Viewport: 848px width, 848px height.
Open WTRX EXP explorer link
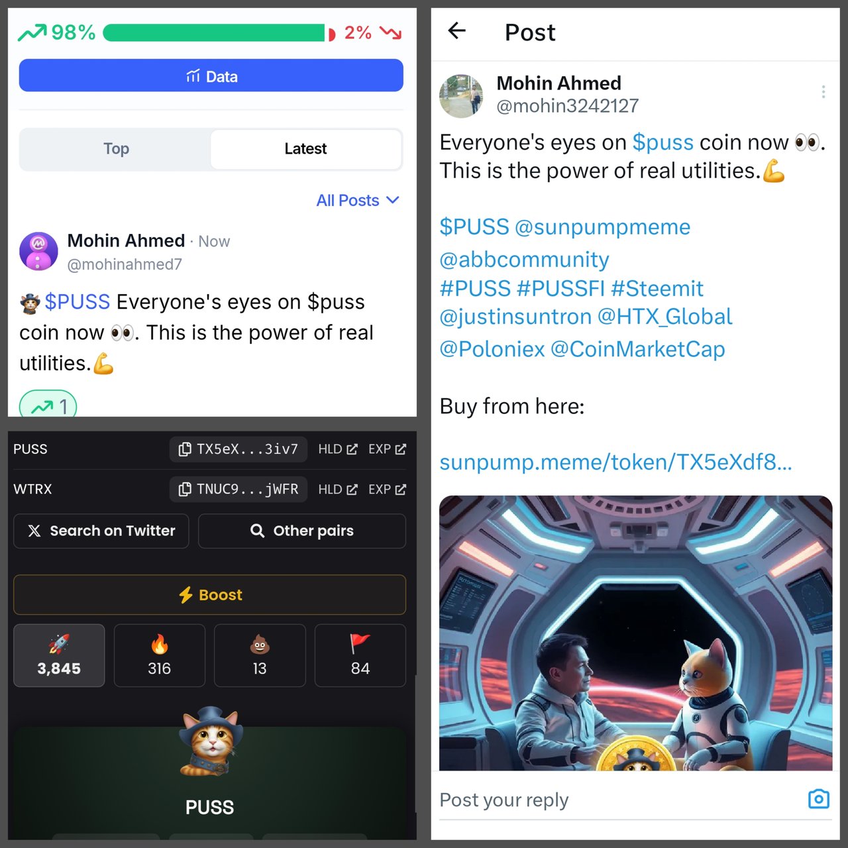click(x=388, y=490)
